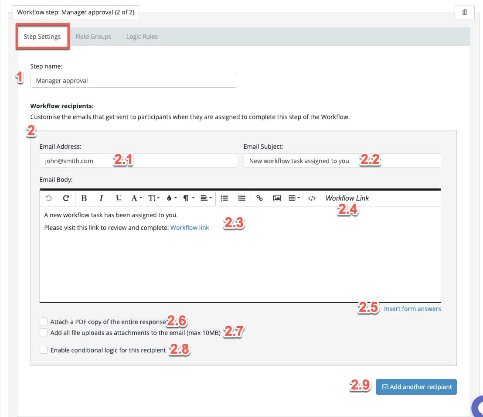This screenshot has width=483, height=417.
Task: Open the font size dropdown
Action: coord(153,198)
